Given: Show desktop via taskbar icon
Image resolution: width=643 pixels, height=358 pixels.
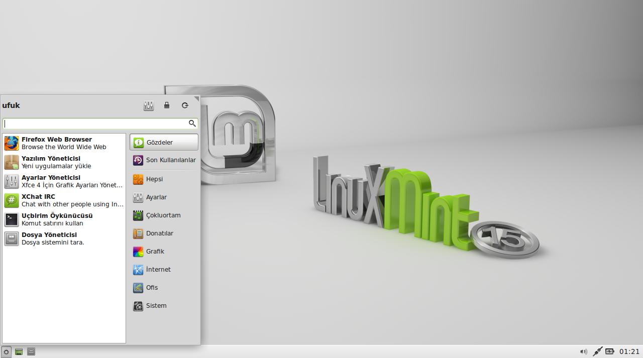Looking at the screenshot, I should click(31, 351).
